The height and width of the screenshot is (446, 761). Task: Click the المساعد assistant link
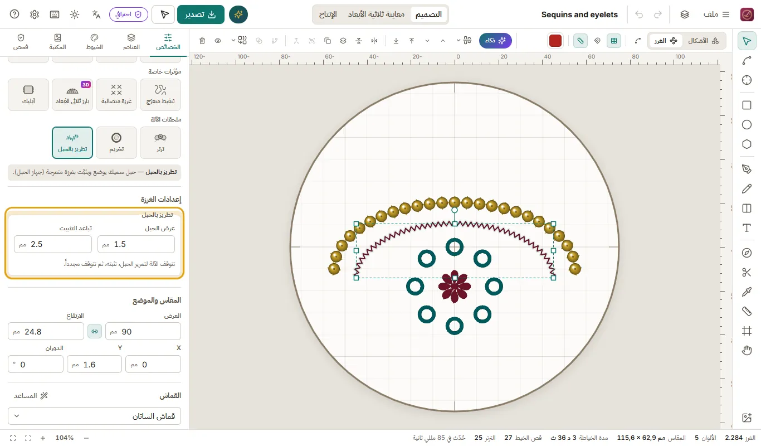click(x=31, y=396)
